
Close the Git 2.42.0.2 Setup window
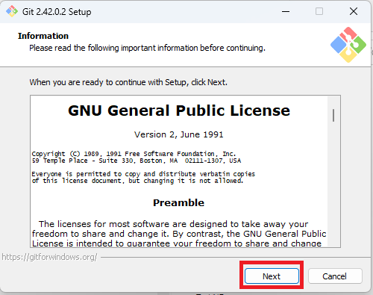(354, 11)
